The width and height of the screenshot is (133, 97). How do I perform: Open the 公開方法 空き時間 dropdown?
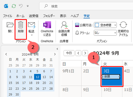105,25
